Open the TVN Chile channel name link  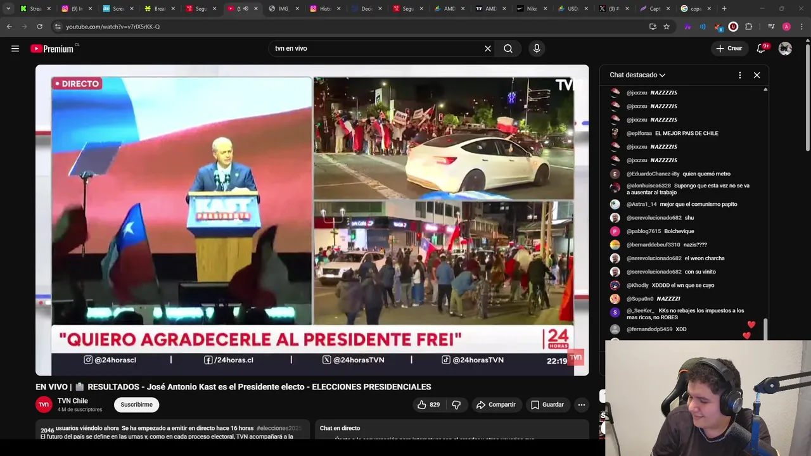(73, 401)
